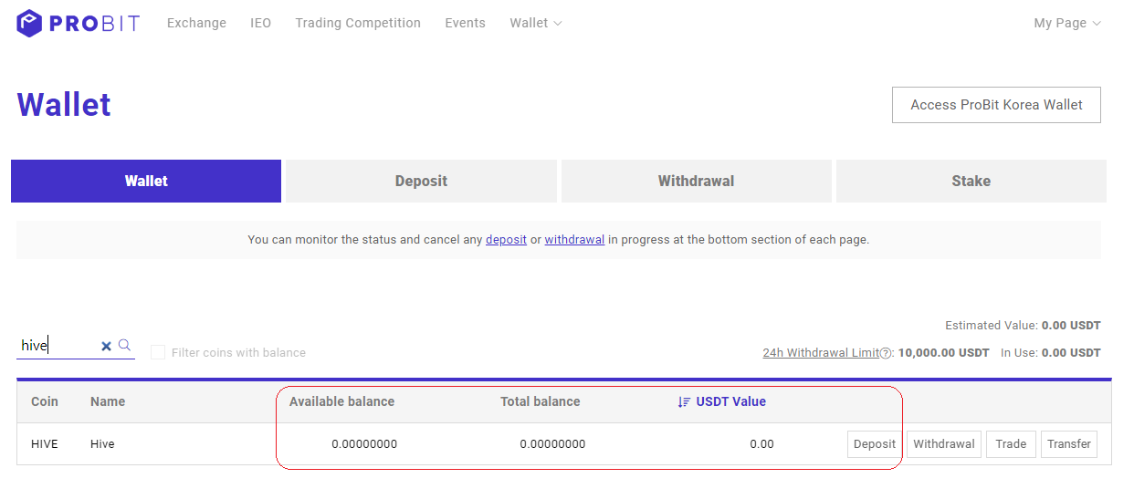Clear the hive search text with X
Screen dimensions: 1134x489
(x=106, y=346)
